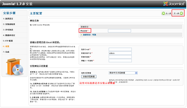
Task: Click the 网站名称 section title
Action: point(34,21)
